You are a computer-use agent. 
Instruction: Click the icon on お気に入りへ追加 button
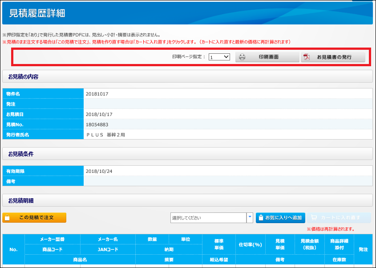click(x=261, y=218)
